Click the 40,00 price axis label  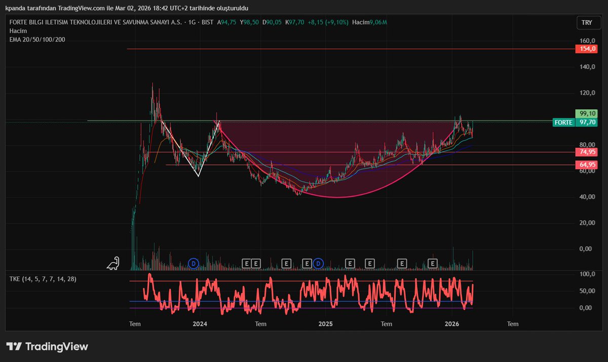[x=587, y=197]
